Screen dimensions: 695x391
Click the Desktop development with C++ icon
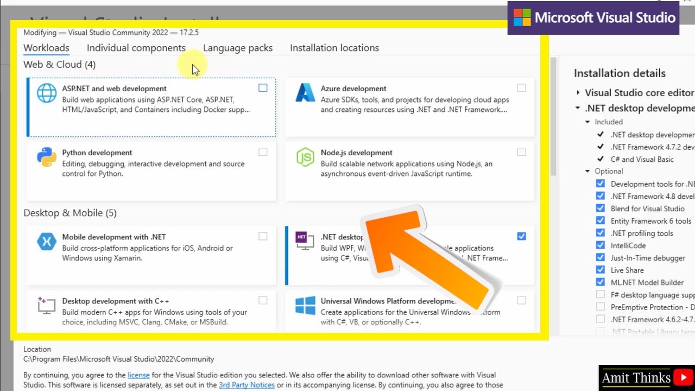point(47,305)
